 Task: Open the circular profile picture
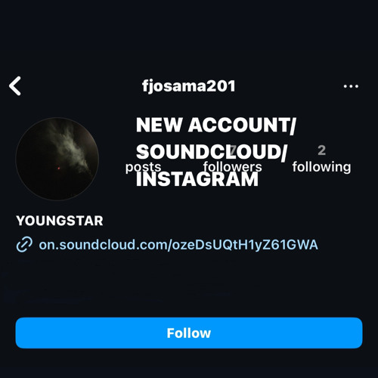pyautogui.click(x=57, y=159)
